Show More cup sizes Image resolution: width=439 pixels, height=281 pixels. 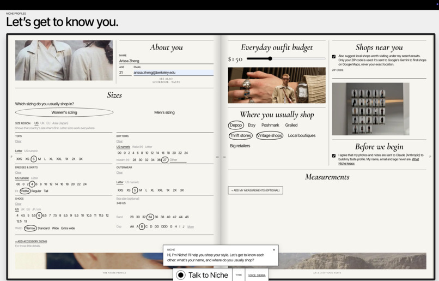pos(191,226)
